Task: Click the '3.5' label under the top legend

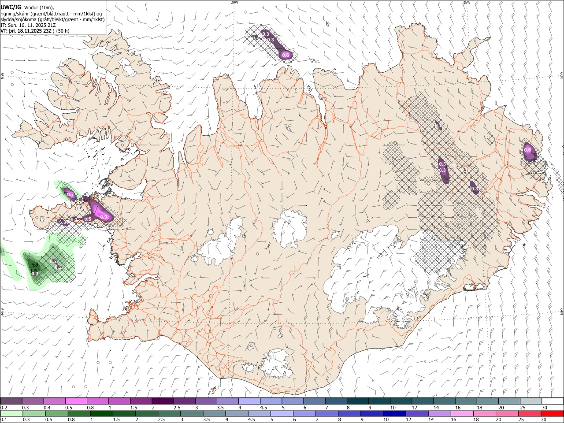Action: 220,408
